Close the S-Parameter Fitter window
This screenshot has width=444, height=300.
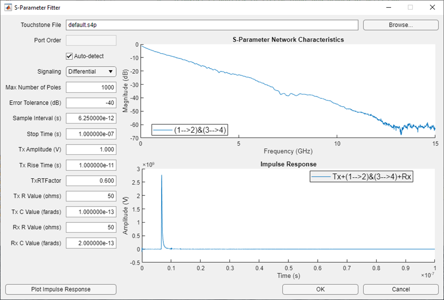click(432, 7)
